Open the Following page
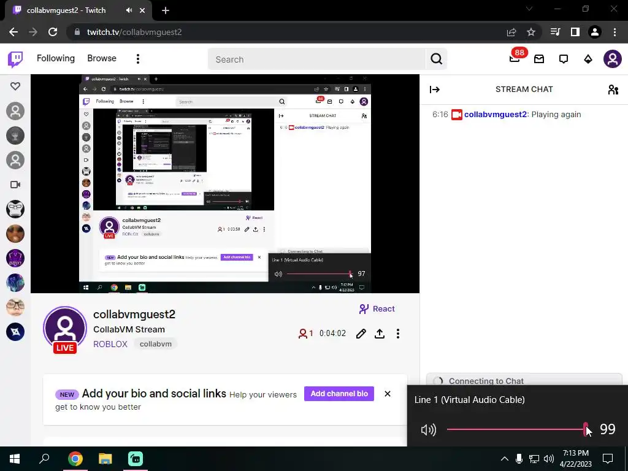 pyautogui.click(x=56, y=58)
